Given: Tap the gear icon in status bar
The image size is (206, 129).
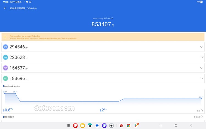Looking at the screenshot, I should coord(27,2).
